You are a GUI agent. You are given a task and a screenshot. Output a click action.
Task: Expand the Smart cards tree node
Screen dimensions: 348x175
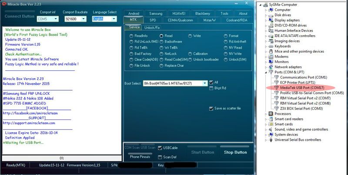point(266,124)
